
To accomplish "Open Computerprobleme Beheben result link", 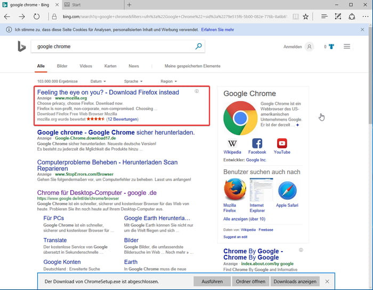I will pos(107,165).
